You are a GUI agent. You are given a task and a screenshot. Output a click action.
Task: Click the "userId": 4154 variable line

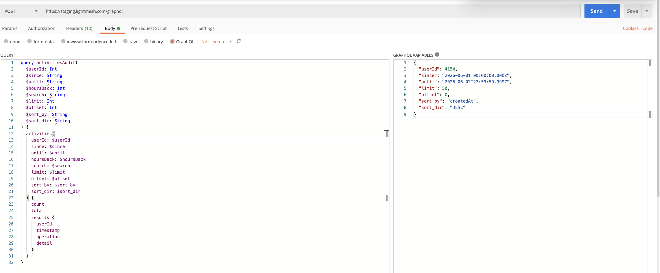pyautogui.click(x=438, y=69)
